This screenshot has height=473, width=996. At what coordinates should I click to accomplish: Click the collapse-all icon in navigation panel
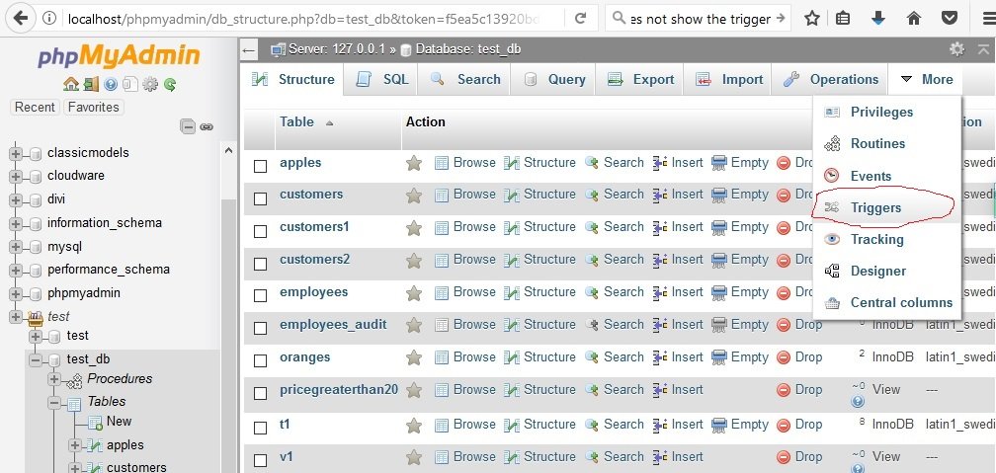[x=188, y=126]
